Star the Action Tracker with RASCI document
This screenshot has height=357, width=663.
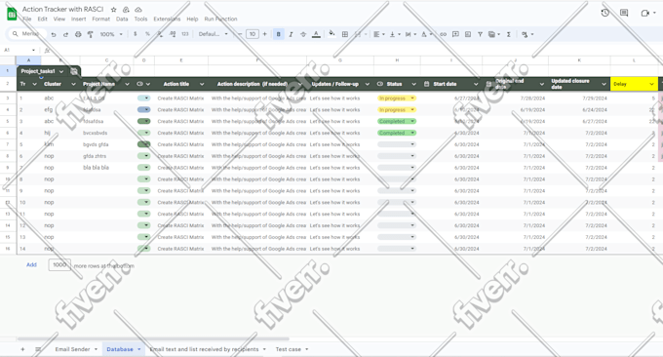point(114,10)
